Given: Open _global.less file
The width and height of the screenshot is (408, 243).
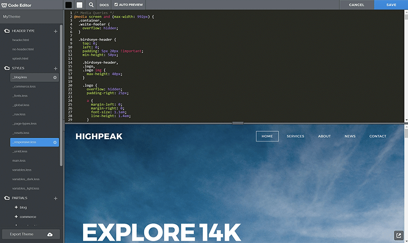Looking at the screenshot, I should (x=21, y=105).
